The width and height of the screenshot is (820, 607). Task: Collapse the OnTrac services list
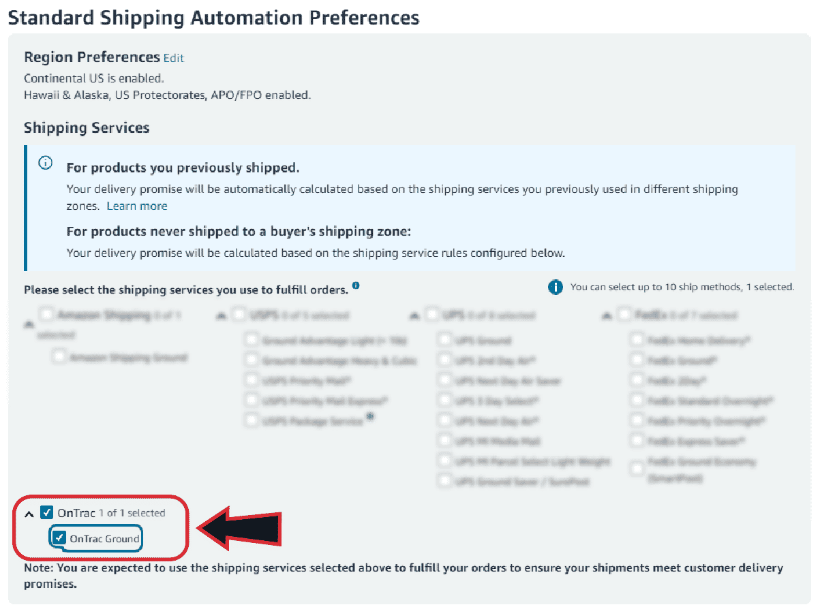29,513
